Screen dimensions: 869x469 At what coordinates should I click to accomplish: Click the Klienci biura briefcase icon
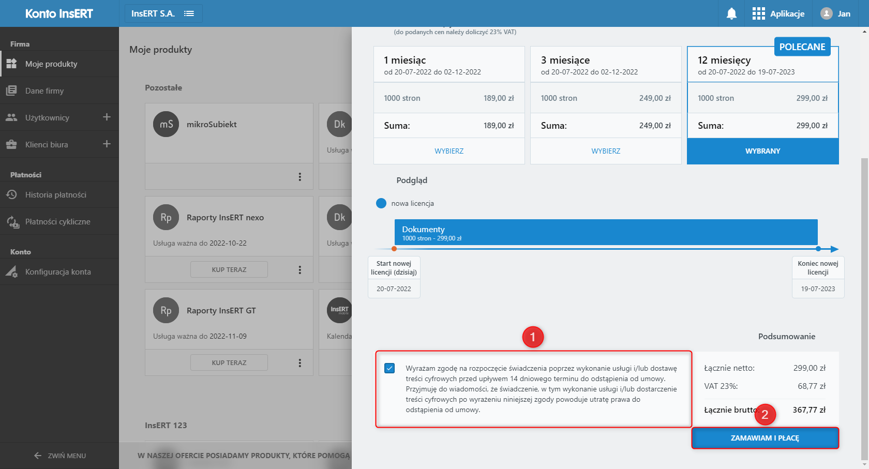pyautogui.click(x=11, y=144)
